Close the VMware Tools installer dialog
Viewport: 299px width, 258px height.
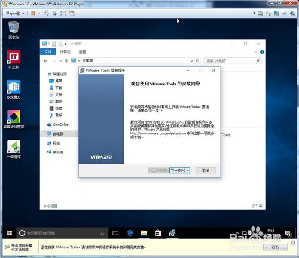213,70
